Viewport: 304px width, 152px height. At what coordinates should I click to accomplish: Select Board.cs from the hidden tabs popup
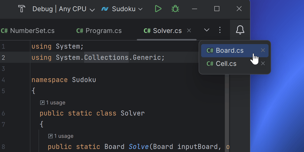(x=229, y=50)
